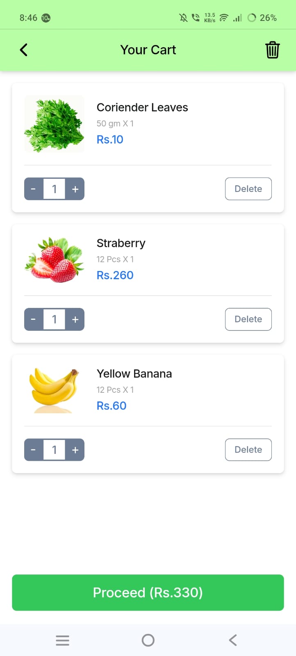Screen dimensions: 296x656
Task: Open the Straberry product image
Action: tap(54, 260)
